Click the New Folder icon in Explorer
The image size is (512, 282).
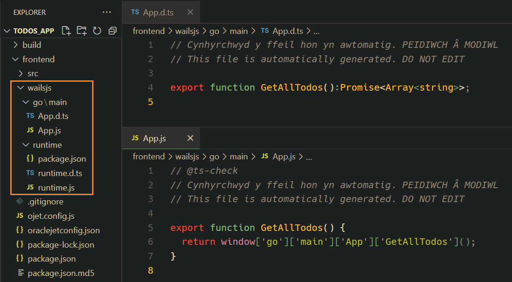tap(81, 31)
